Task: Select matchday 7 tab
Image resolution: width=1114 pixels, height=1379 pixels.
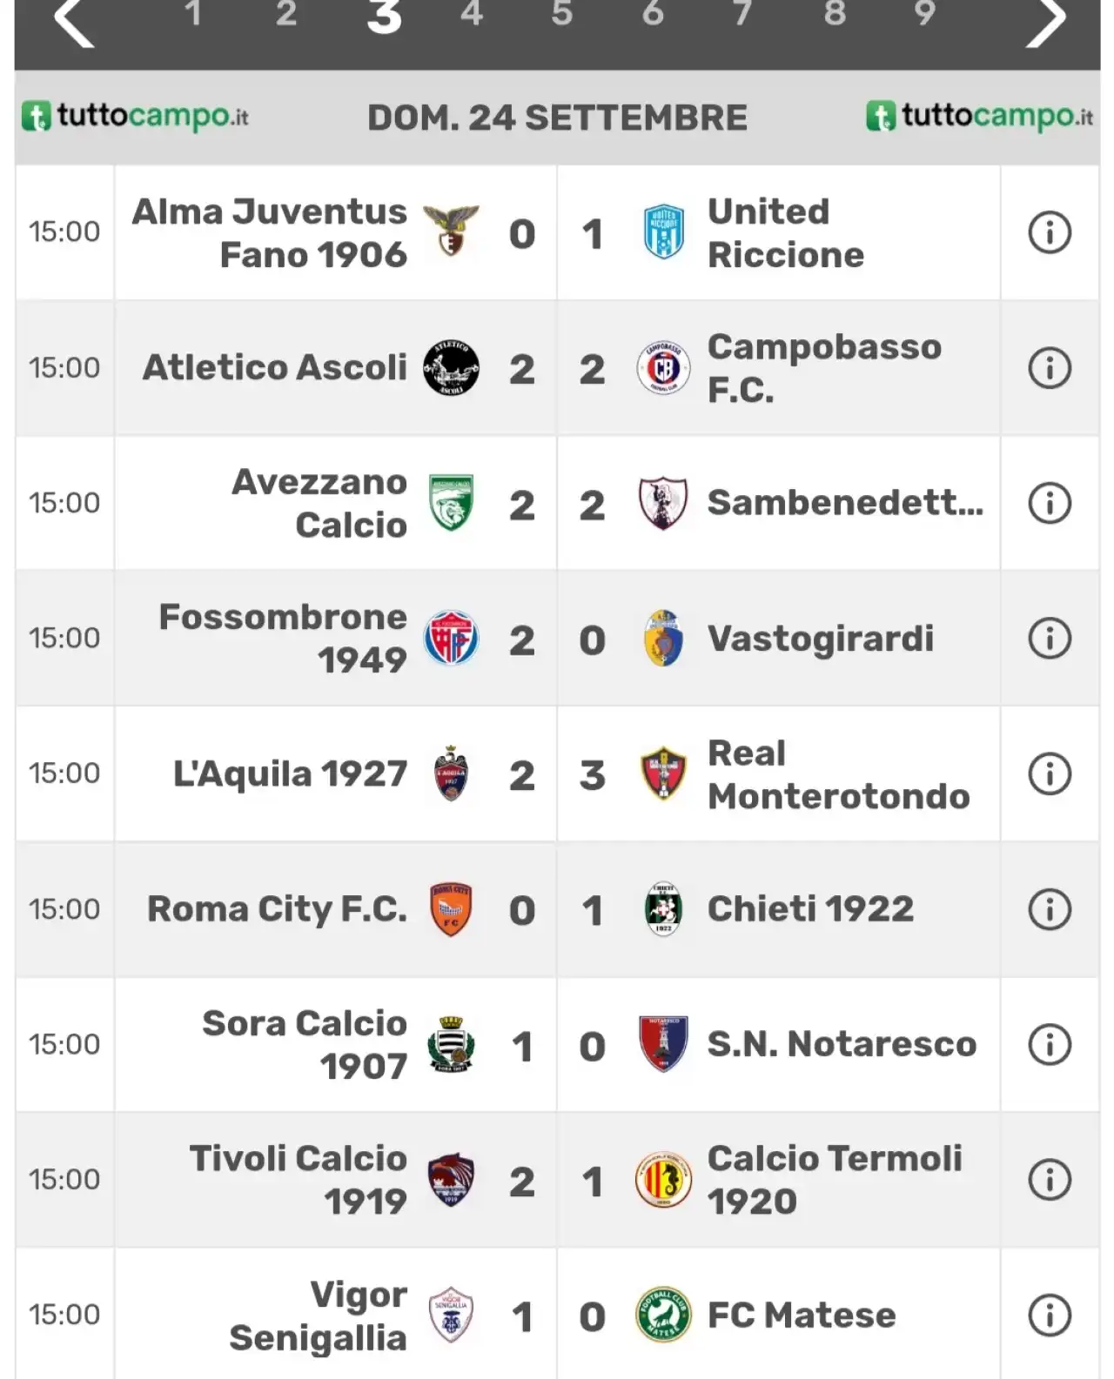Action: pos(742,14)
